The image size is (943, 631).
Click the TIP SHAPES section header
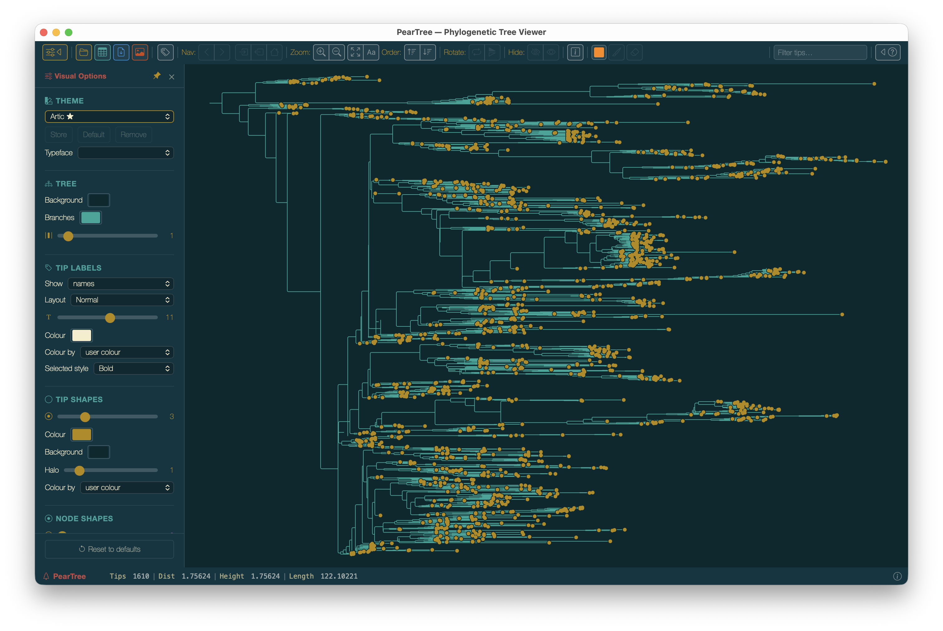(79, 399)
